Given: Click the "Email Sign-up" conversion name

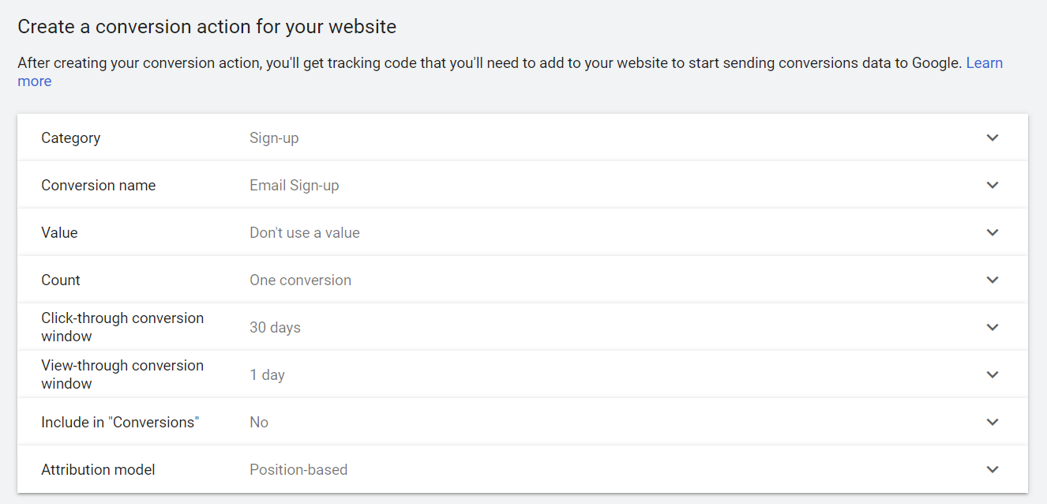Looking at the screenshot, I should 294,185.
